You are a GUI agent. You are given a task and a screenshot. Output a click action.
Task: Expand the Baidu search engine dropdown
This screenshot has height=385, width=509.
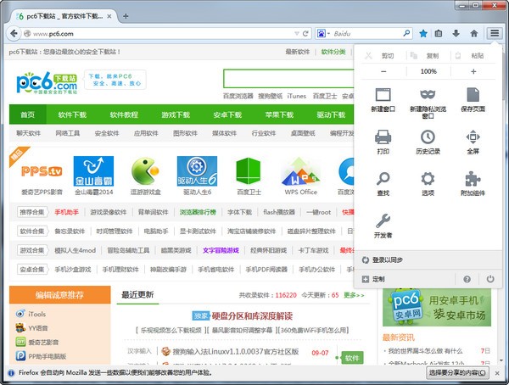(x=323, y=33)
